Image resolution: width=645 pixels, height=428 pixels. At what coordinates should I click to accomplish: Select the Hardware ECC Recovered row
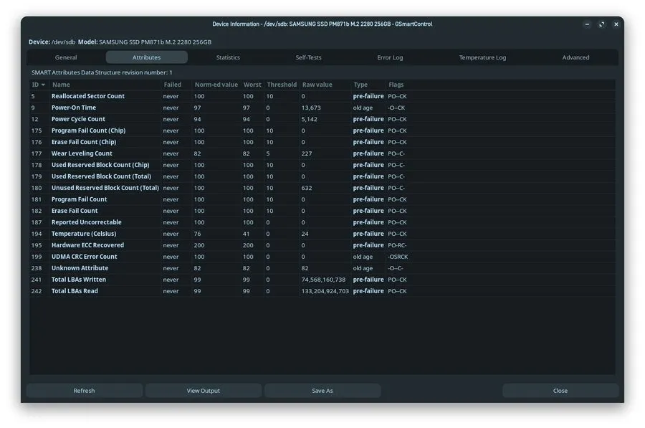point(322,245)
